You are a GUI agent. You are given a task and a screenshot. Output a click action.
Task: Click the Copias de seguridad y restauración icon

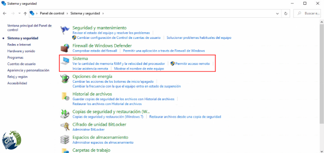65,114
